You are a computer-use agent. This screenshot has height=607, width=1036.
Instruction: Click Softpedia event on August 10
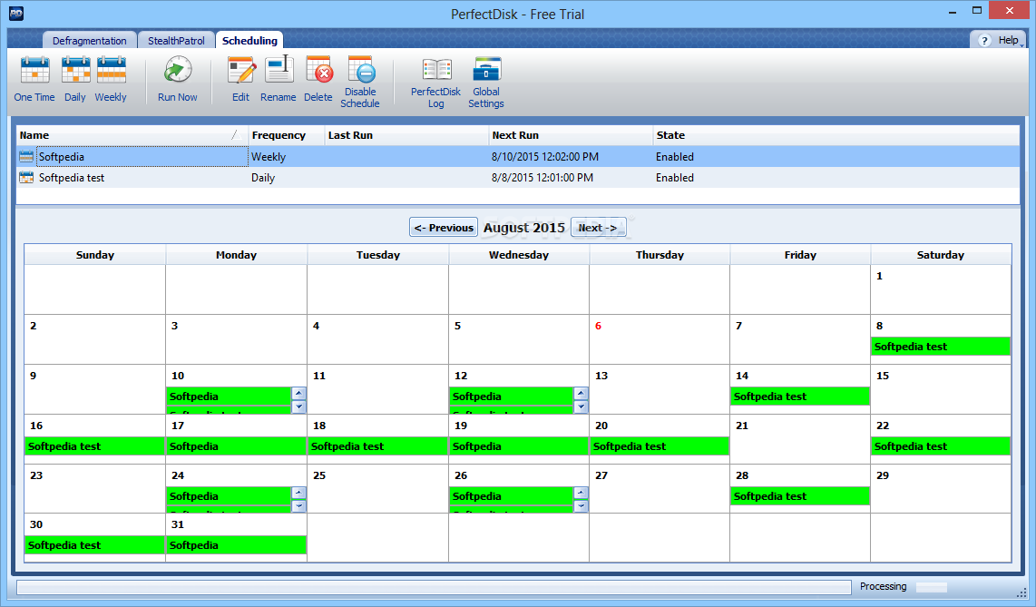coord(229,397)
